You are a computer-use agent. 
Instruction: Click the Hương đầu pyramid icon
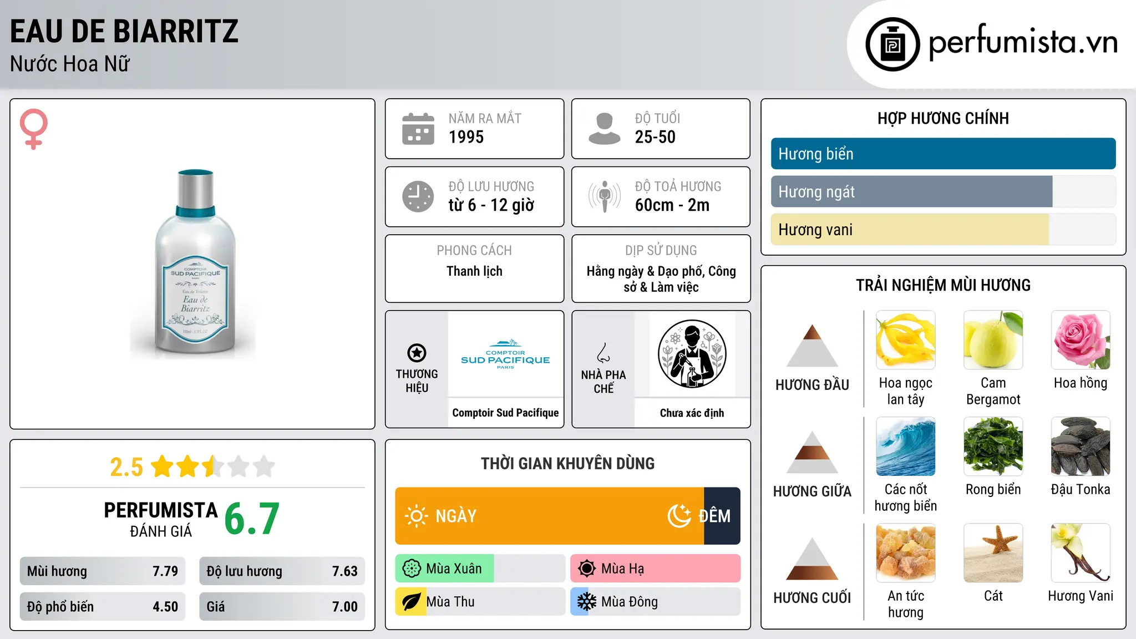pos(813,346)
